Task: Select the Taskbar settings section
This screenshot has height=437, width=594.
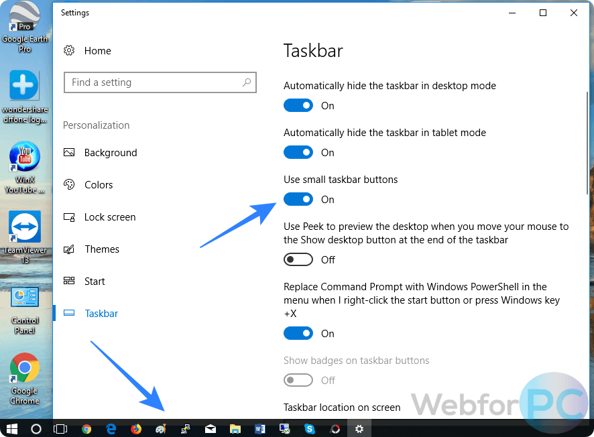Action: [103, 313]
